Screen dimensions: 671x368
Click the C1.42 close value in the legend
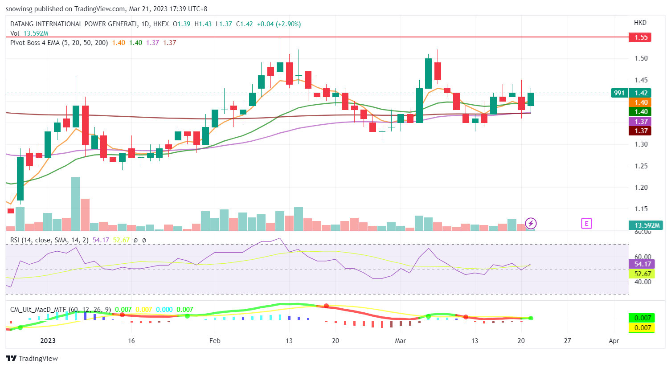point(245,24)
